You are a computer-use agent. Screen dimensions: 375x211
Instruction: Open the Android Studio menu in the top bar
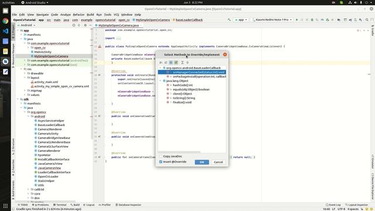pyautogui.click(x=35, y=2)
